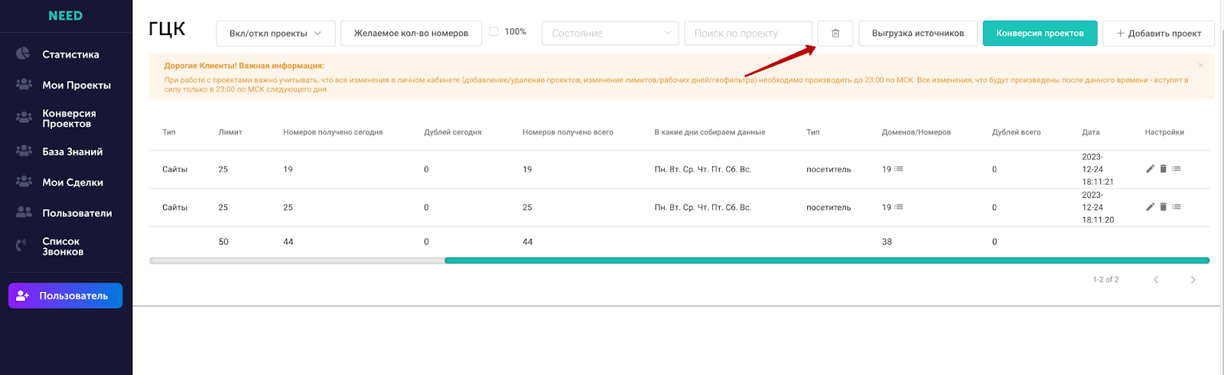The height and width of the screenshot is (375, 1224).
Task: Click the NEED logo
Action: (x=66, y=16)
